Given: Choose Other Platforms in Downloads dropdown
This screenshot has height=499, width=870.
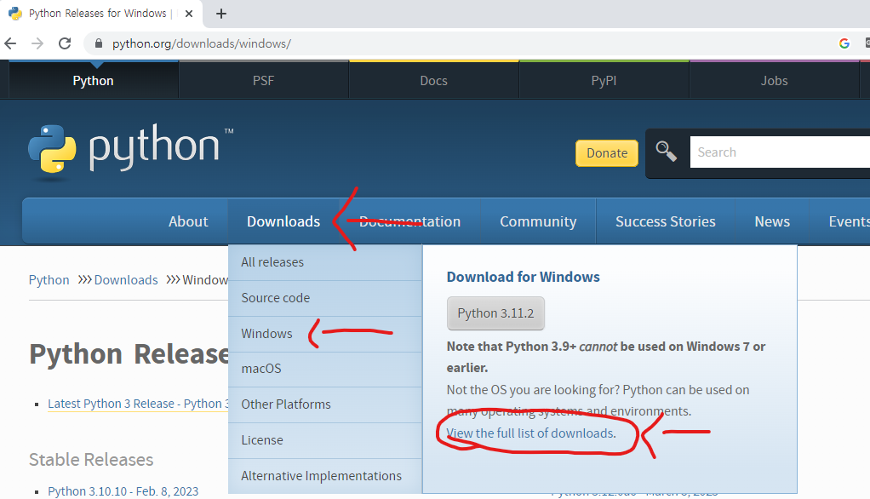Looking at the screenshot, I should pyautogui.click(x=325, y=404).
